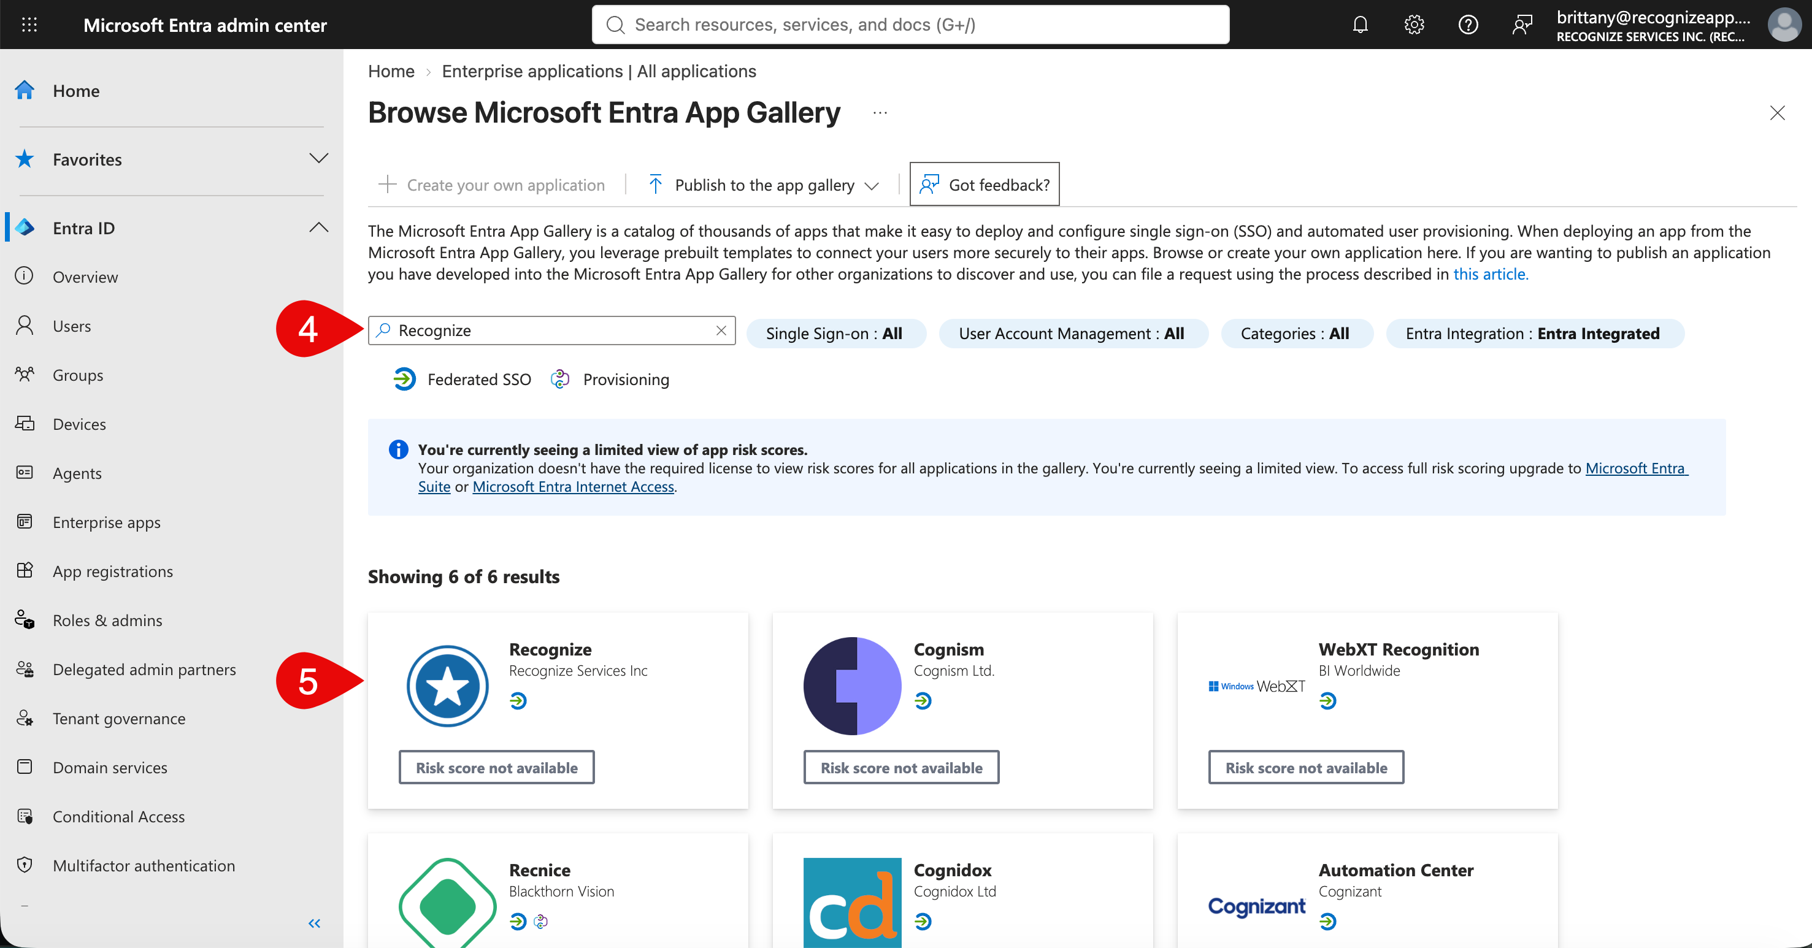Clear the Recognize search text
The height and width of the screenshot is (948, 1812).
click(721, 331)
